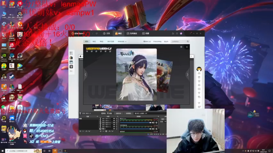Click the shopping cart icon on WeGame right sidebar
The height and width of the screenshot is (153, 273).
pyautogui.click(x=199, y=103)
